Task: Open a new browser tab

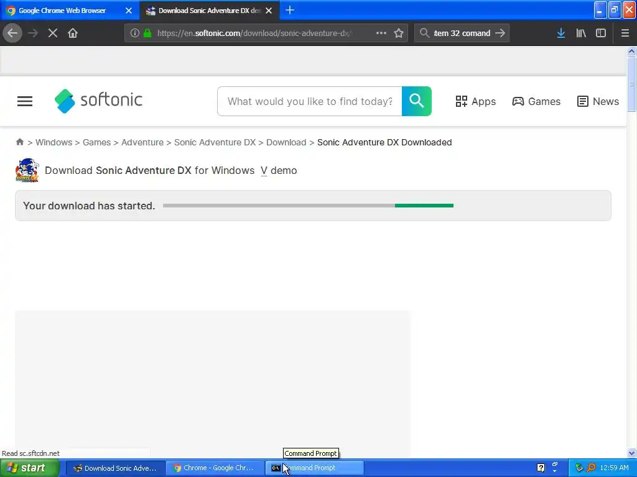Action: [x=290, y=10]
